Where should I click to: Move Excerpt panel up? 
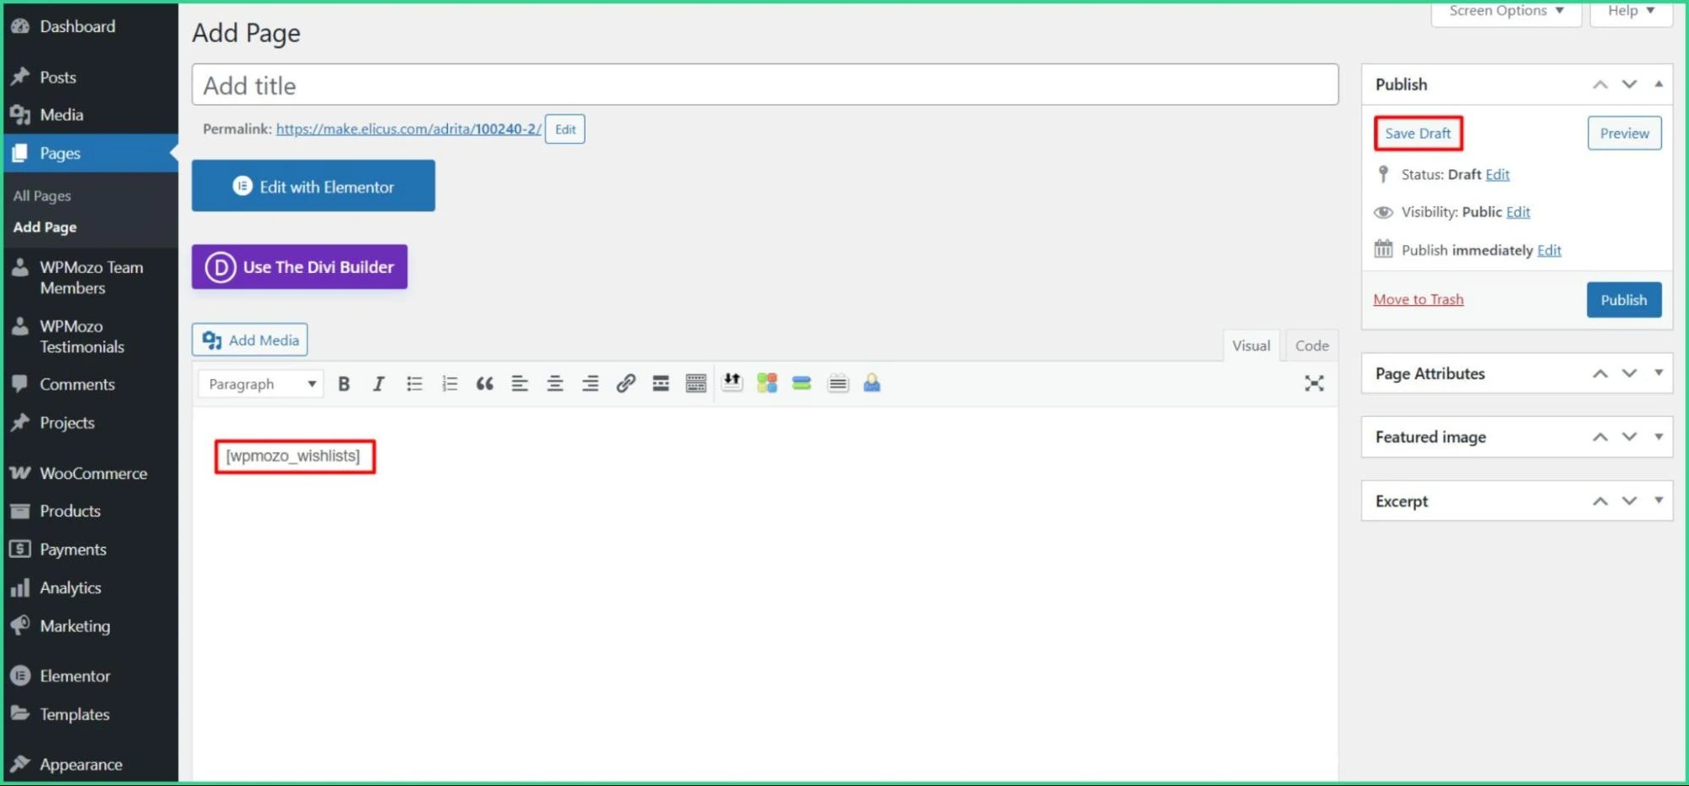[x=1600, y=501]
